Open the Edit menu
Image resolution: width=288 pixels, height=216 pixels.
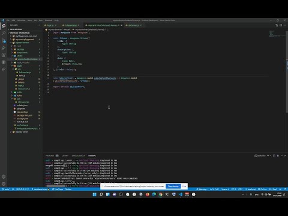pyautogui.click(x=13, y=20)
